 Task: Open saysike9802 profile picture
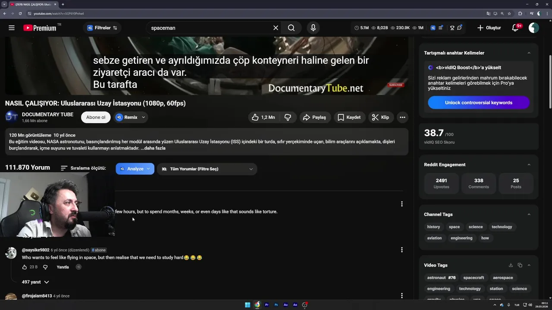(x=11, y=253)
